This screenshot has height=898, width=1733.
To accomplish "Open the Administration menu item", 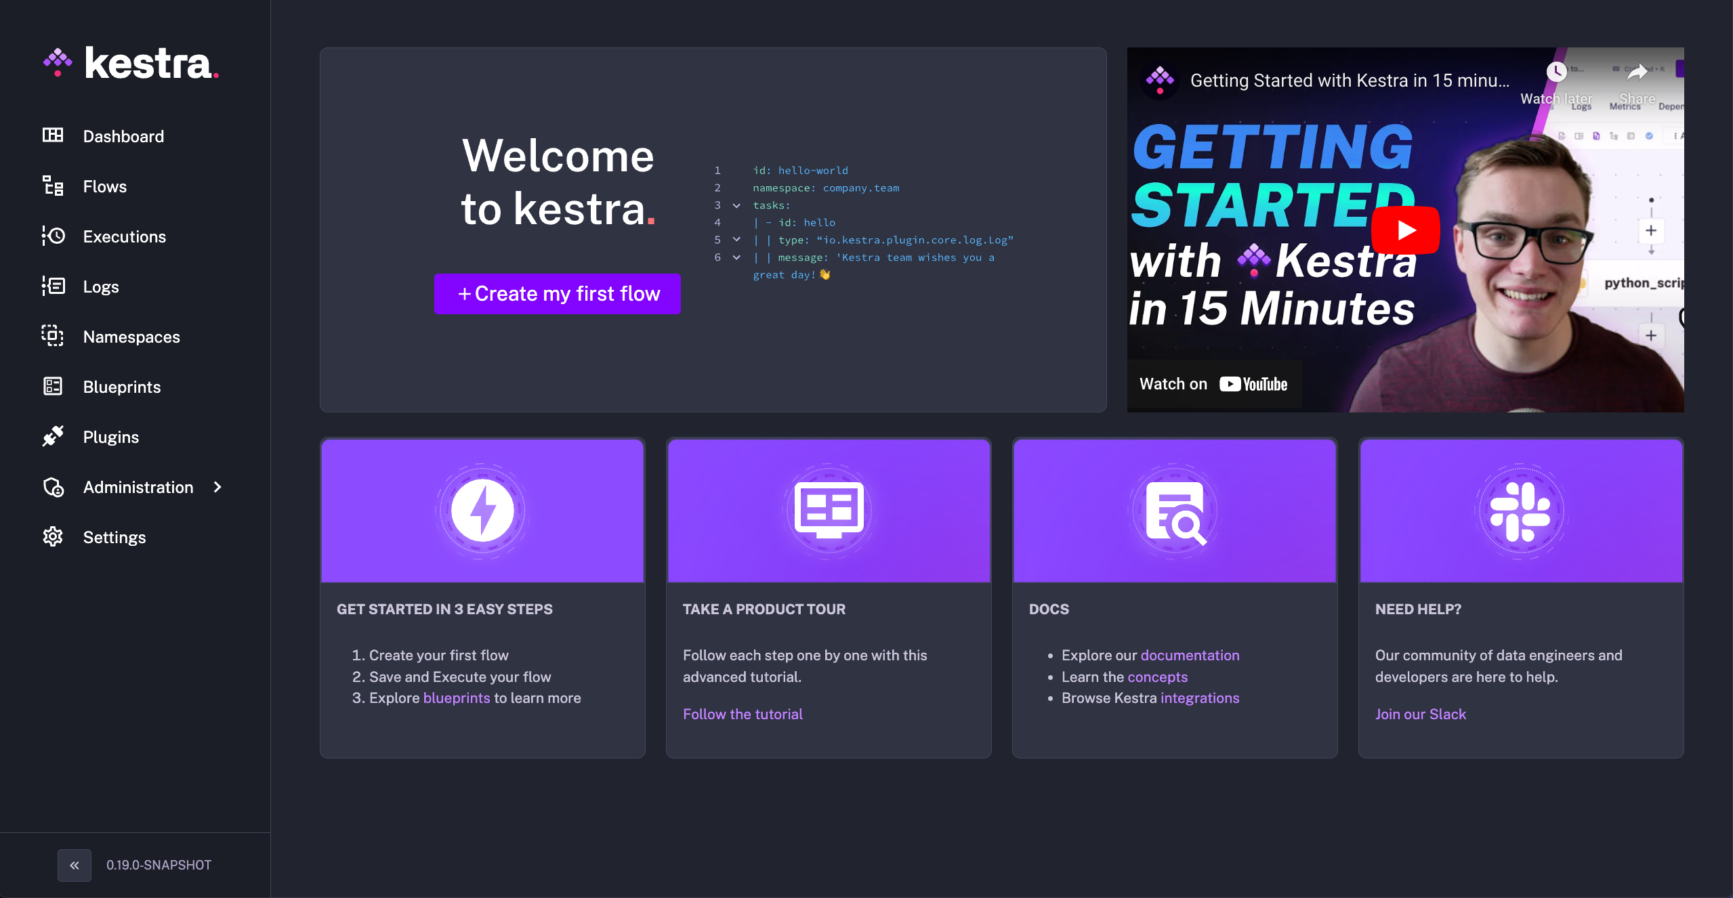I will click(x=138, y=487).
